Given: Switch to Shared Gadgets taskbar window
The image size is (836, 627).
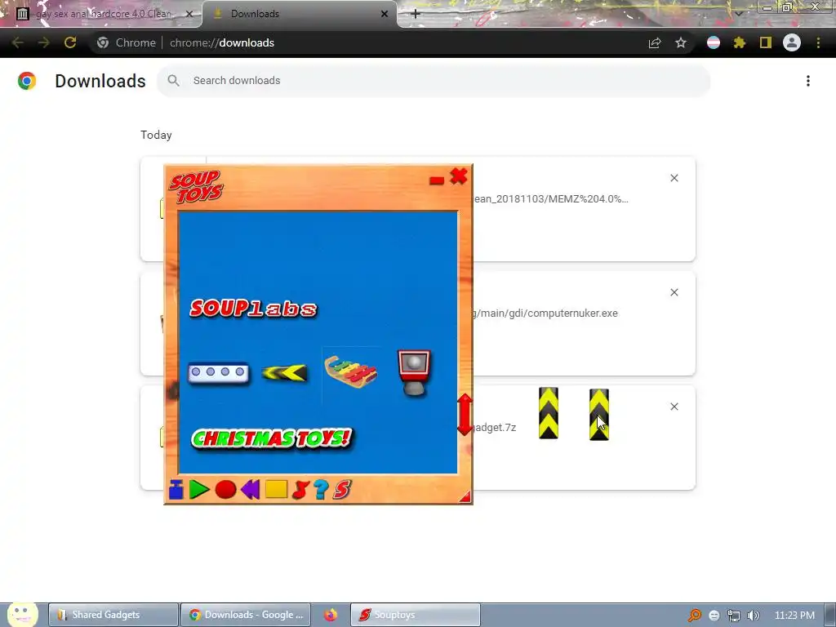Looking at the screenshot, I should [113, 615].
